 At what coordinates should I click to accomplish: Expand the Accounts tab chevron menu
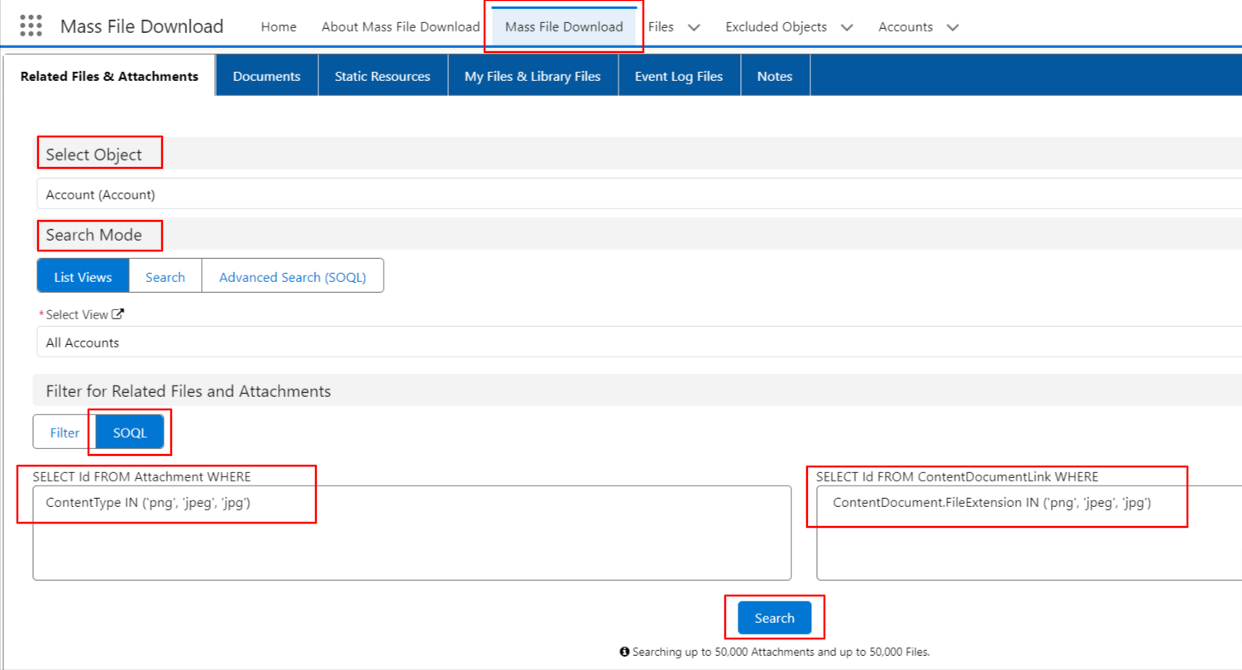[953, 27]
